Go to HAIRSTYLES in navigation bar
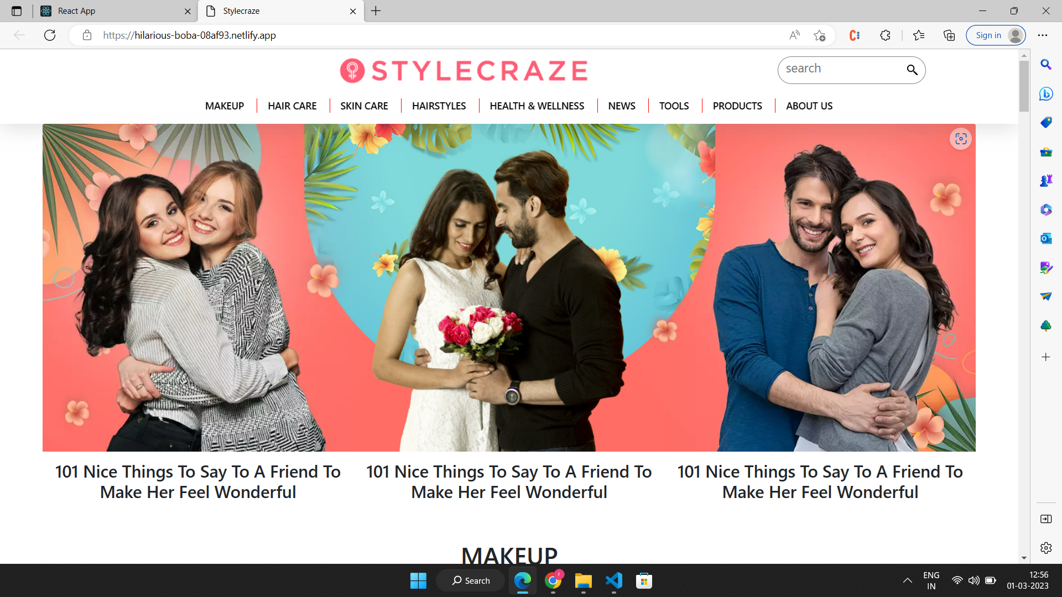1062x597 pixels. 439,106
